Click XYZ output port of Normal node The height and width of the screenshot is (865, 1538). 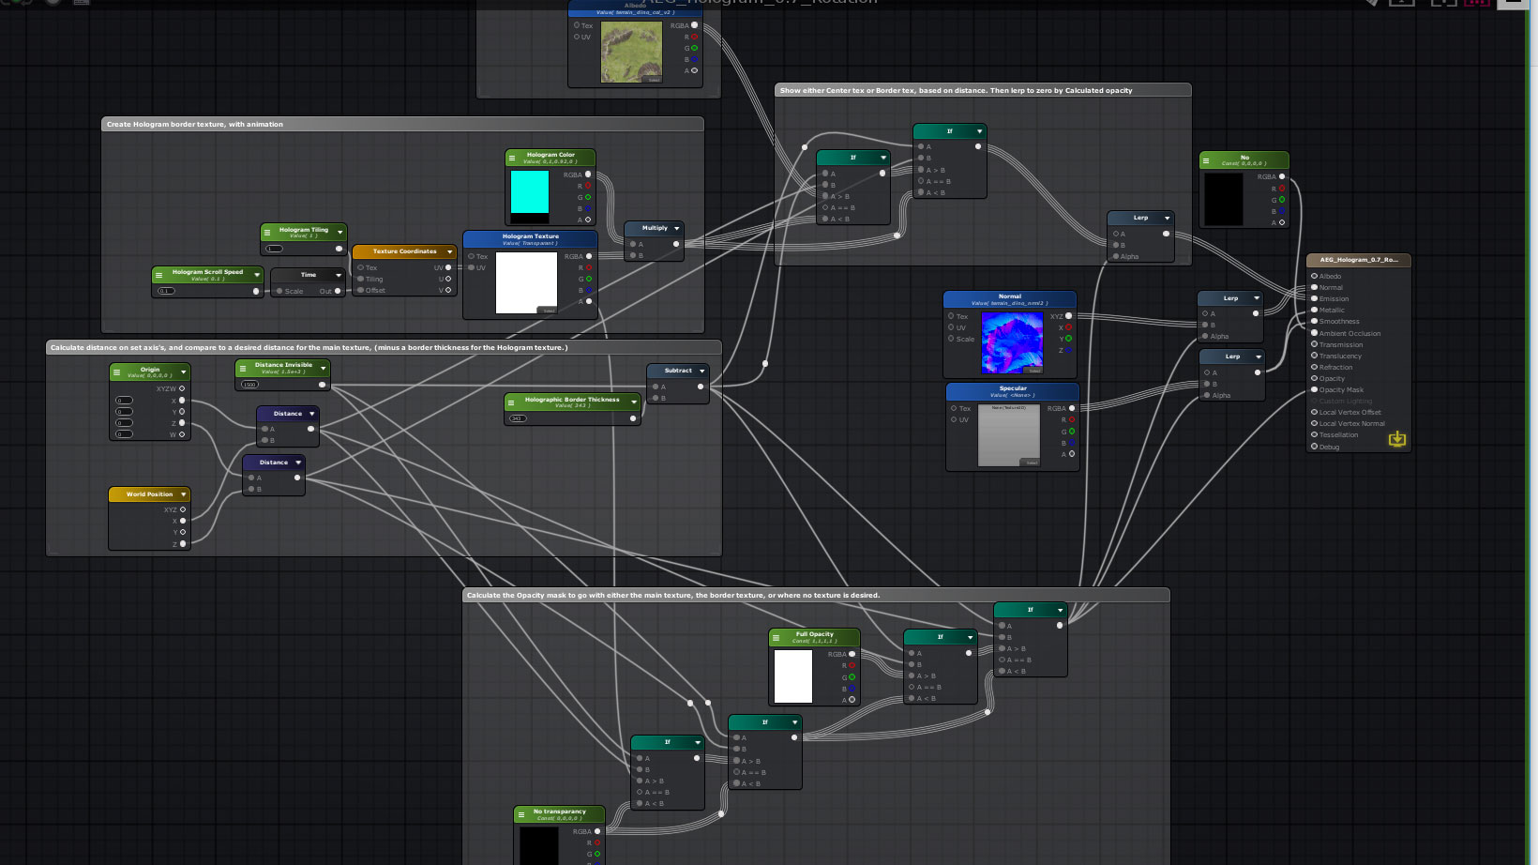click(x=1068, y=316)
